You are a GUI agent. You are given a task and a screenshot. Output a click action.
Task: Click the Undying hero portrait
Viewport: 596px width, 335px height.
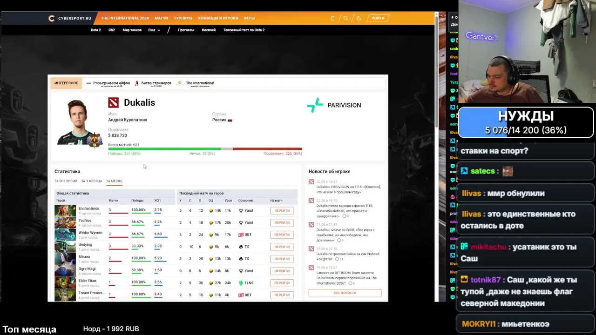65,247
